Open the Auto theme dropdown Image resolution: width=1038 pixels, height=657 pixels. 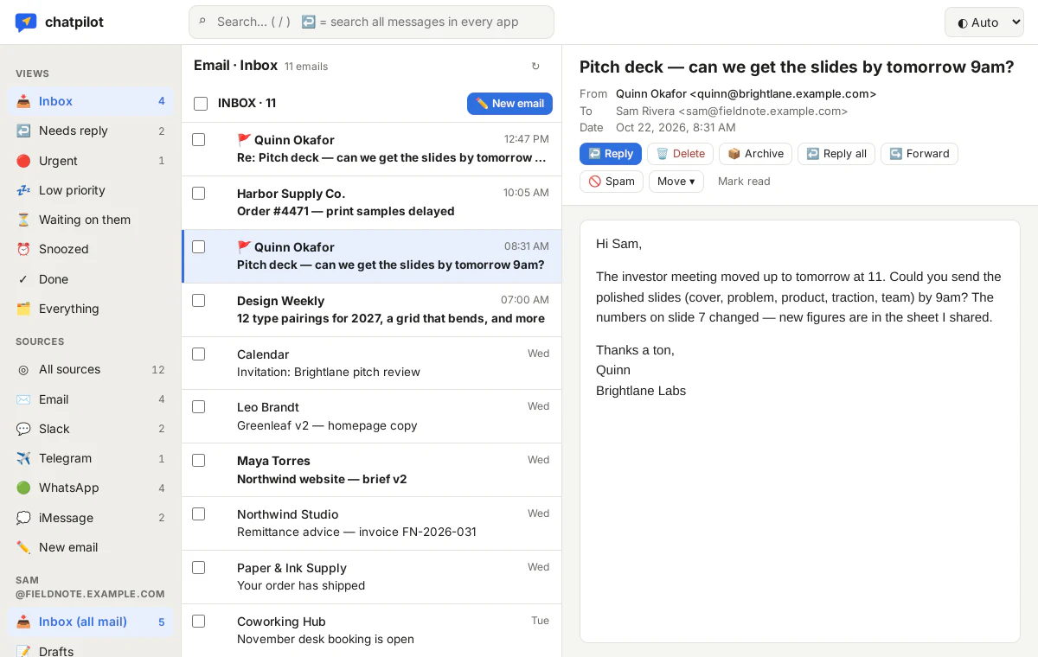(x=984, y=22)
